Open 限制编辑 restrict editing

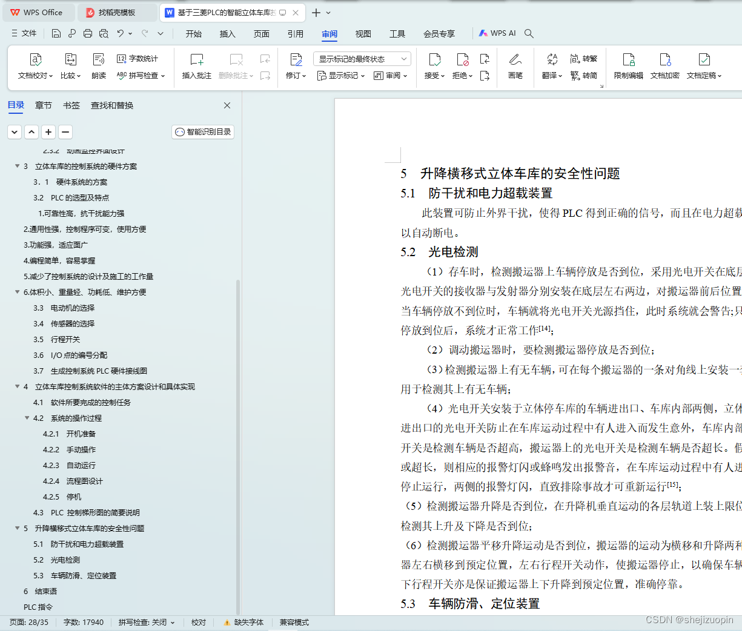[629, 67]
